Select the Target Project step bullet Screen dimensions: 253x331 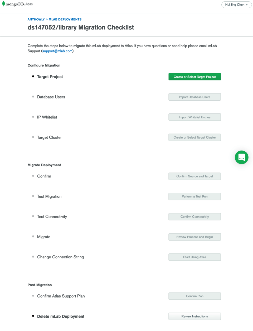tap(33, 76)
